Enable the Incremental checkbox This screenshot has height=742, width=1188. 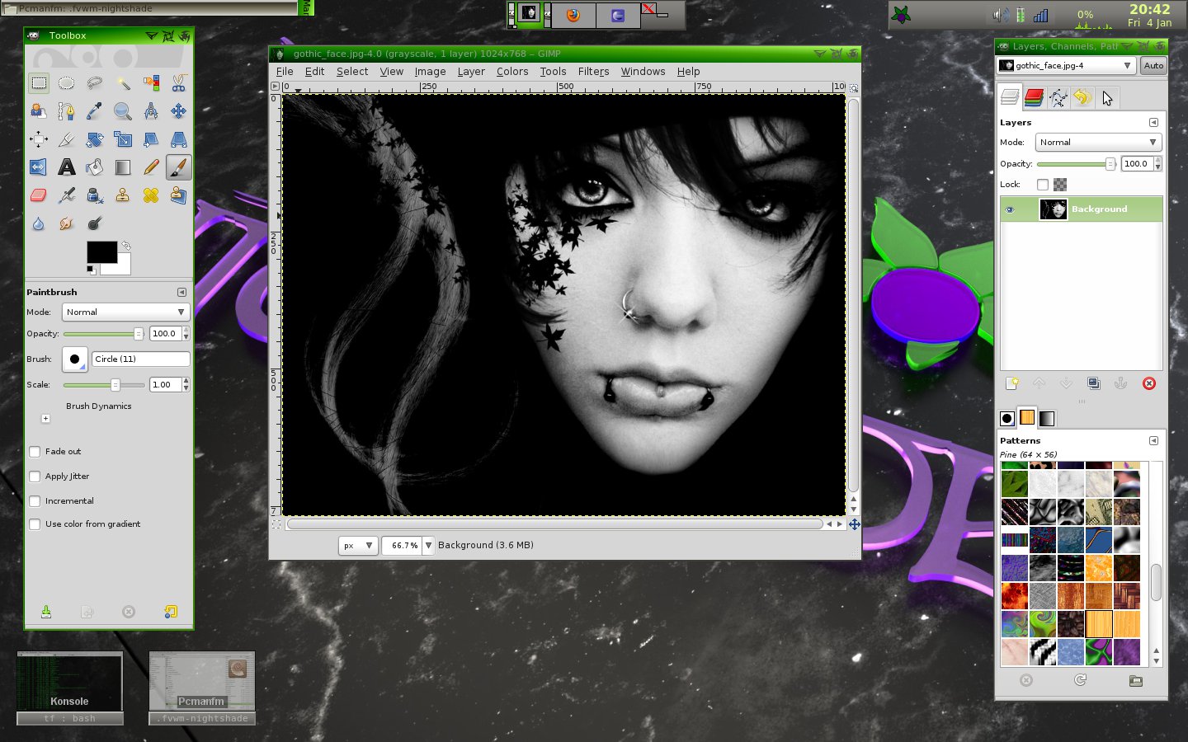pos(35,501)
